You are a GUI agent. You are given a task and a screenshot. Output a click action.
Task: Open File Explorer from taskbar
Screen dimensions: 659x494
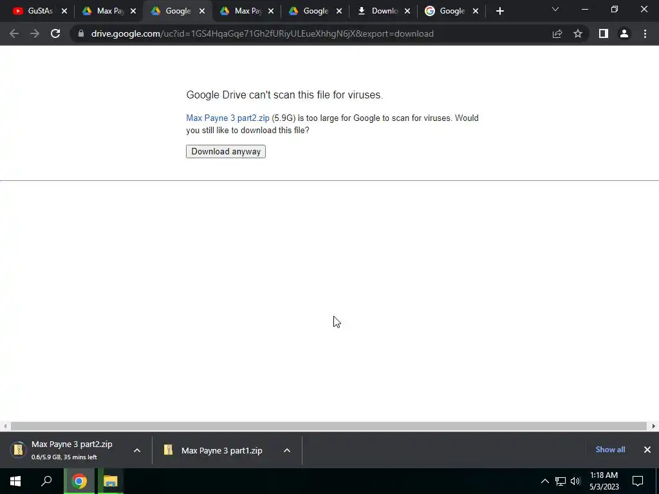pyautogui.click(x=111, y=481)
